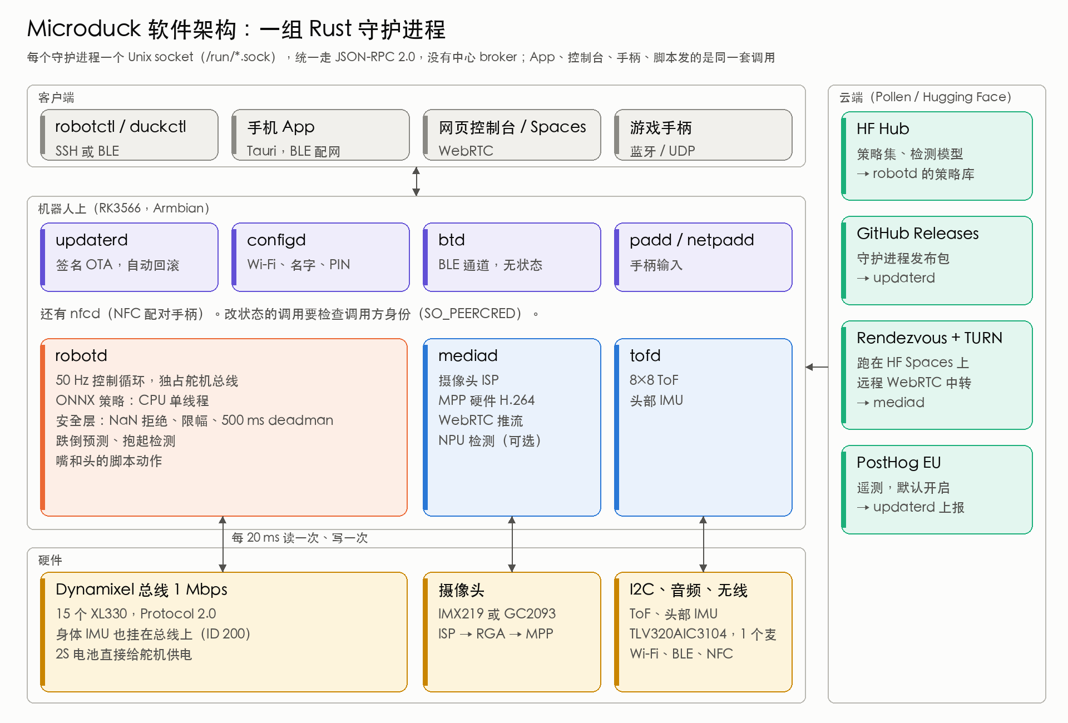The height and width of the screenshot is (723, 1068).
Task: Click the line about 500 ms deadman
Action: [195, 421]
